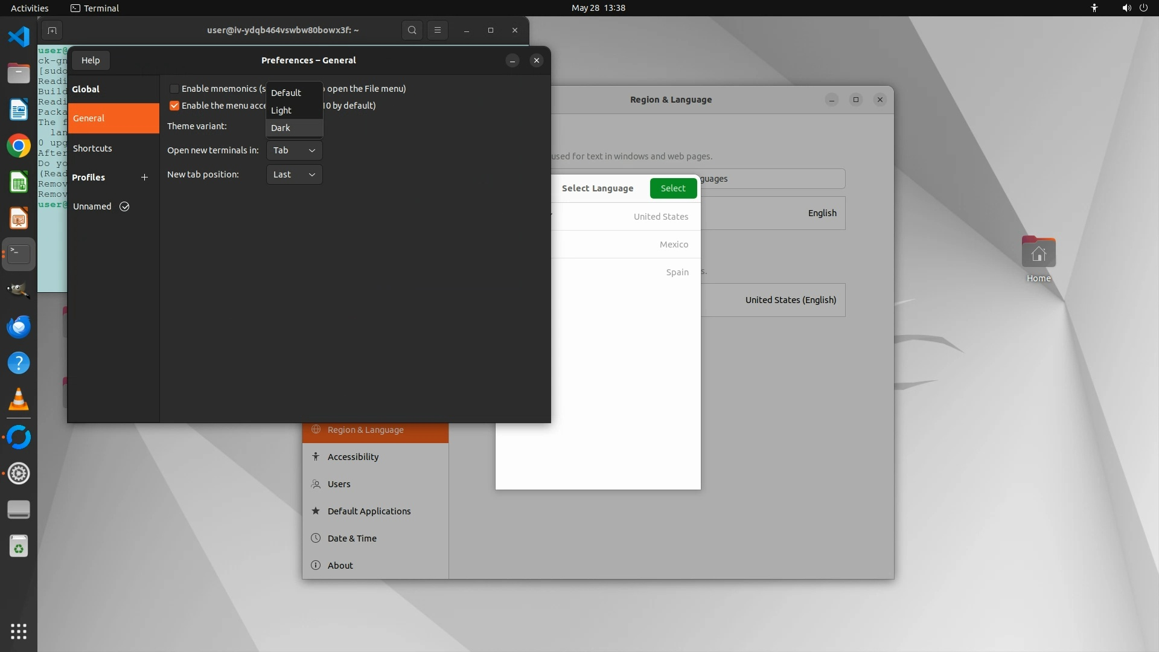This screenshot has height=652, width=1159.
Task: Click the Help button in Preferences
Action: click(91, 60)
